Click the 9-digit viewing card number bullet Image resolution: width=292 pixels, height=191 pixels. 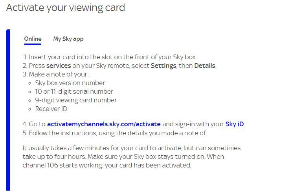76,100
